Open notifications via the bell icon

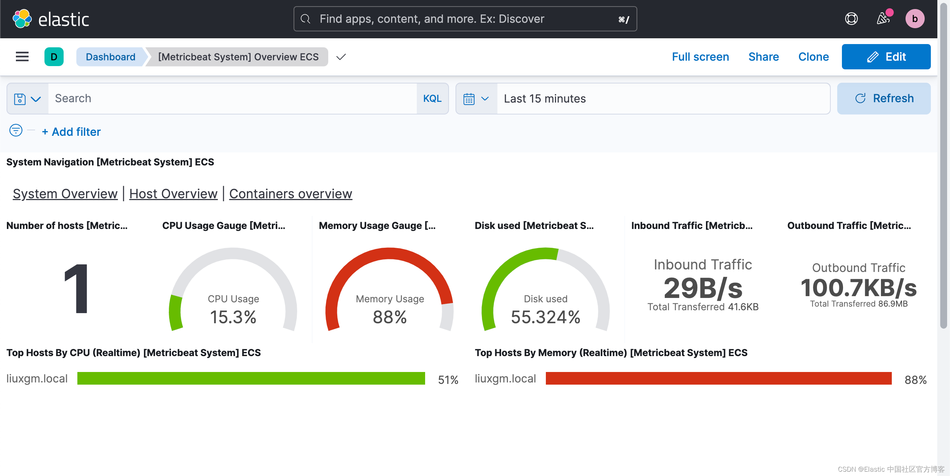883,18
